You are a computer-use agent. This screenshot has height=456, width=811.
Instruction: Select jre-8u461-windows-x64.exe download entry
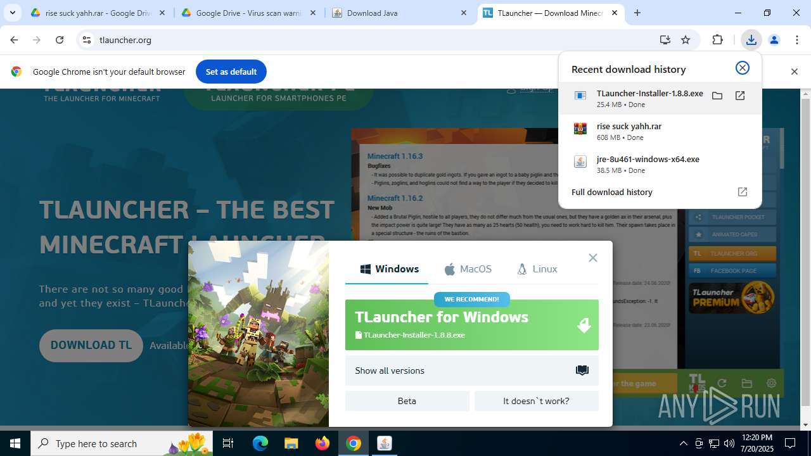[660, 164]
